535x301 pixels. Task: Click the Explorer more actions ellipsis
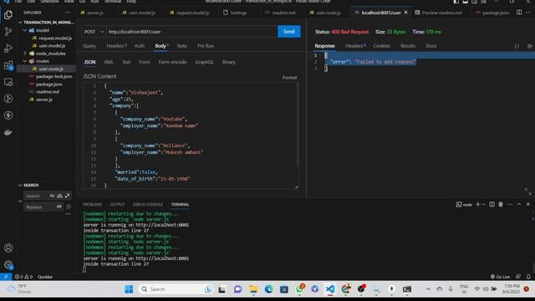68,13
